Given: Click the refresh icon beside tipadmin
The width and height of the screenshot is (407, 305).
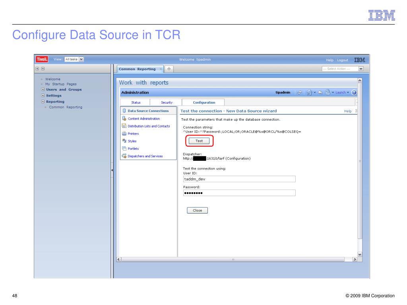Looking at the screenshot, I should (x=300, y=93).
